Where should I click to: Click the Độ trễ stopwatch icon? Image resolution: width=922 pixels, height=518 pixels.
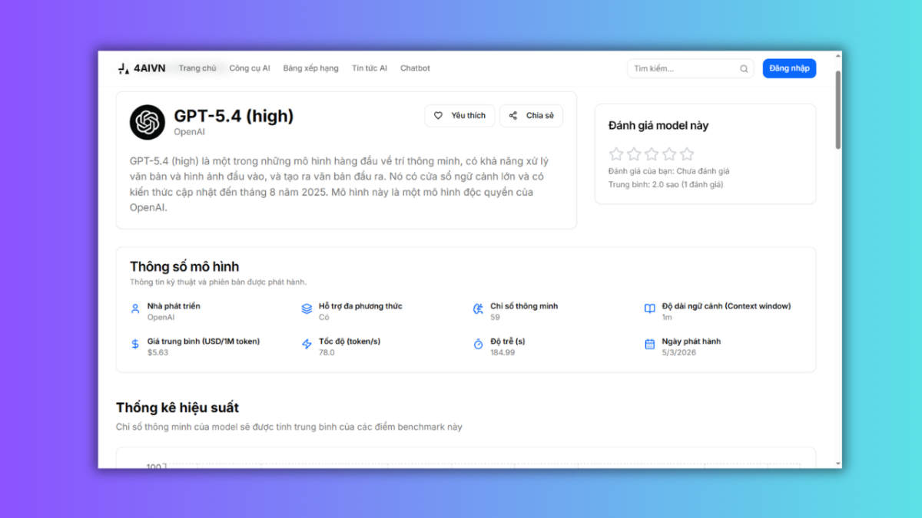[x=478, y=345]
